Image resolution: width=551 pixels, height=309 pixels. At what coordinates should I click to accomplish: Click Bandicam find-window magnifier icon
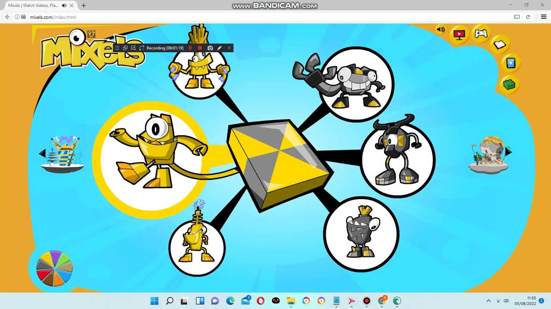point(133,48)
